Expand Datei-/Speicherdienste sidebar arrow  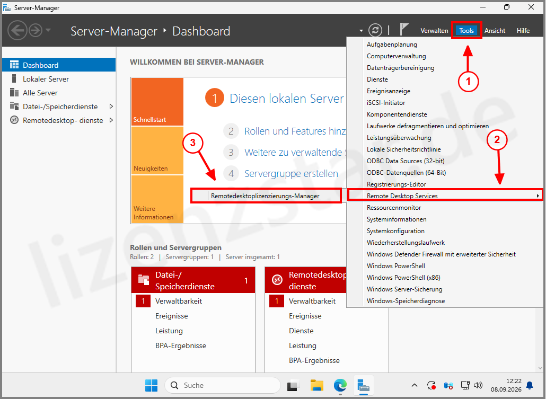click(x=111, y=106)
